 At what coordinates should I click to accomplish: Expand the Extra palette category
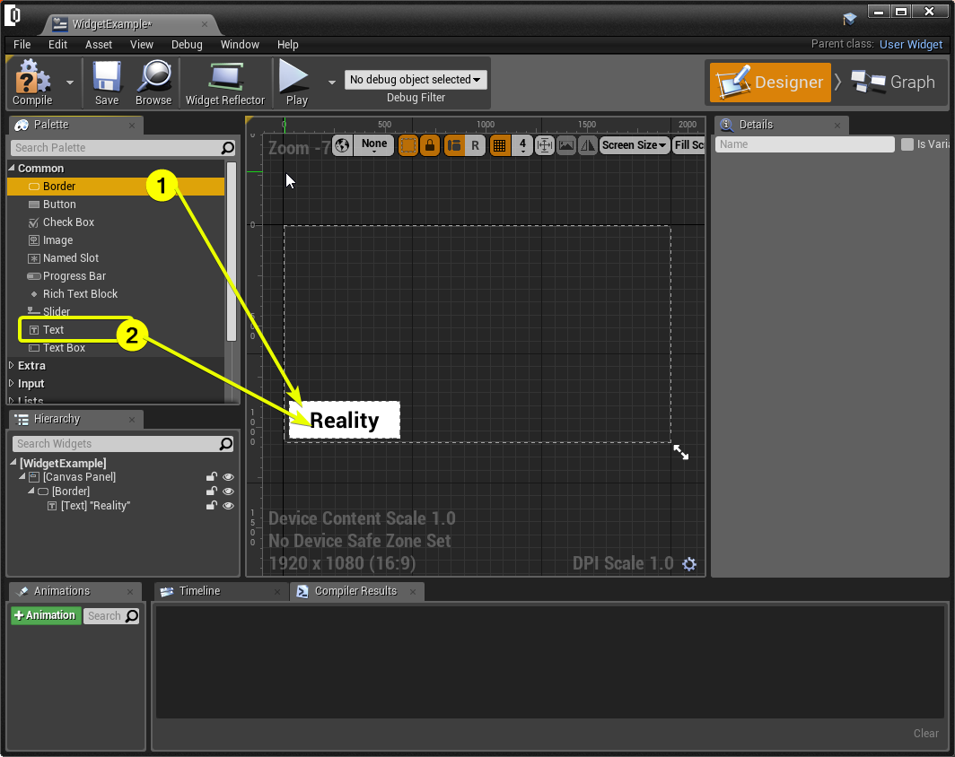[13, 366]
